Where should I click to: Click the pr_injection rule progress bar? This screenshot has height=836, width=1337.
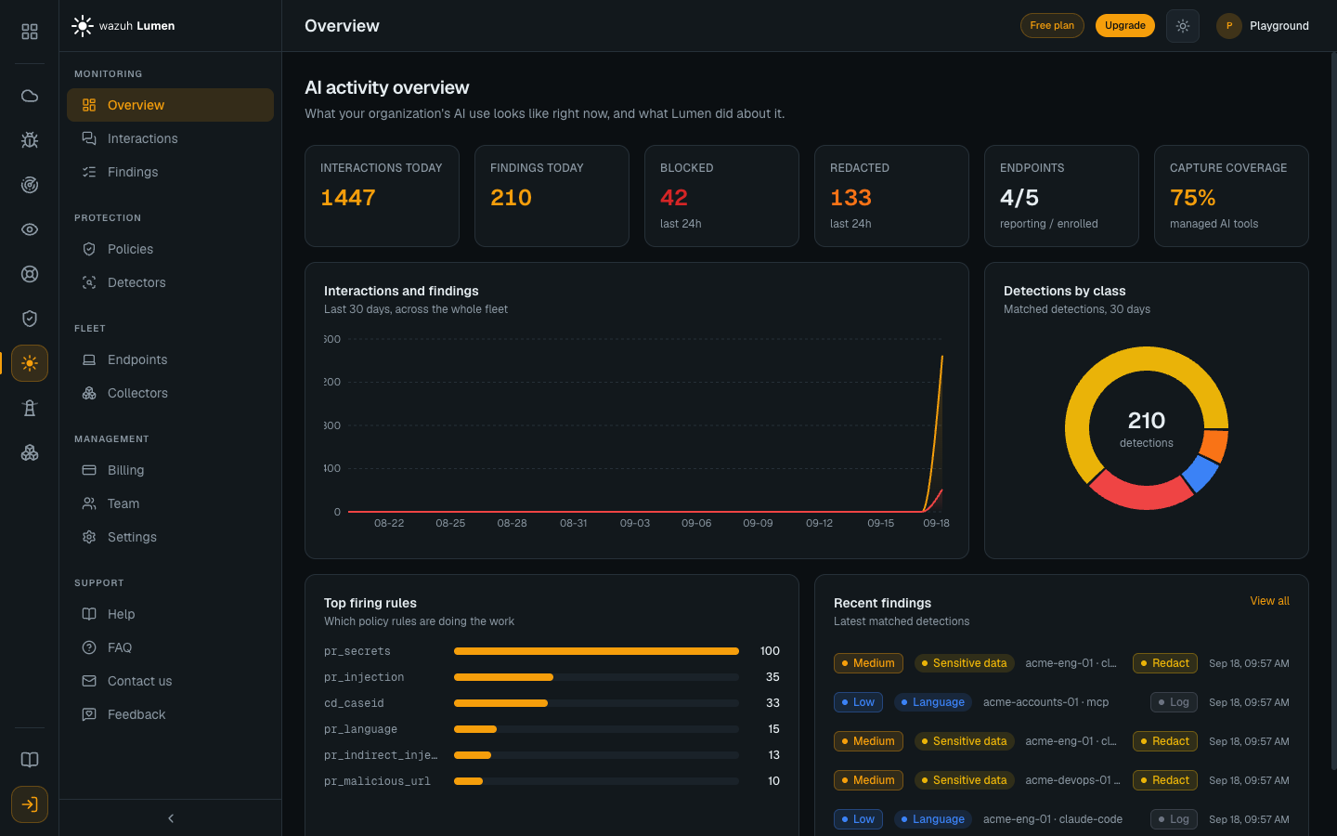point(596,677)
